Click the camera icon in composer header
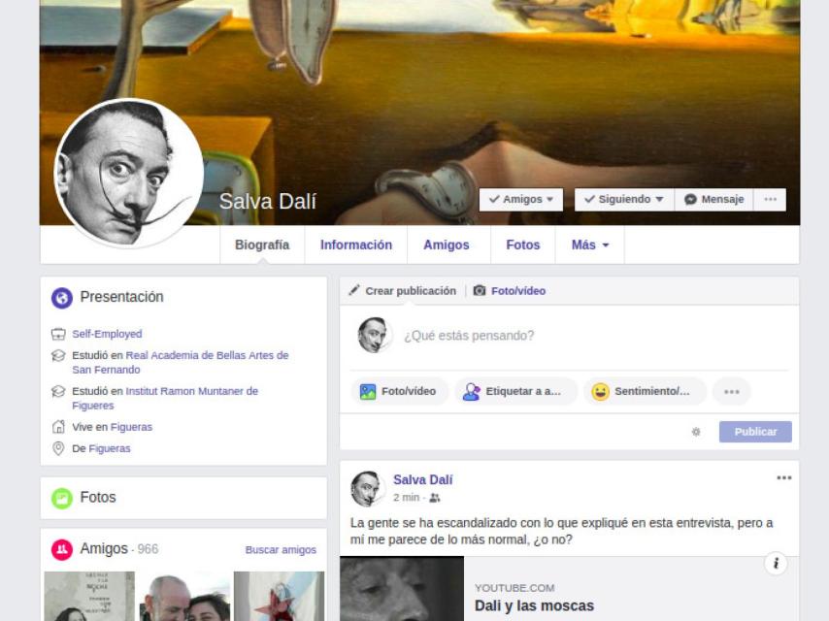The height and width of the screenshot is (621, 829). (x=479, y=291)
